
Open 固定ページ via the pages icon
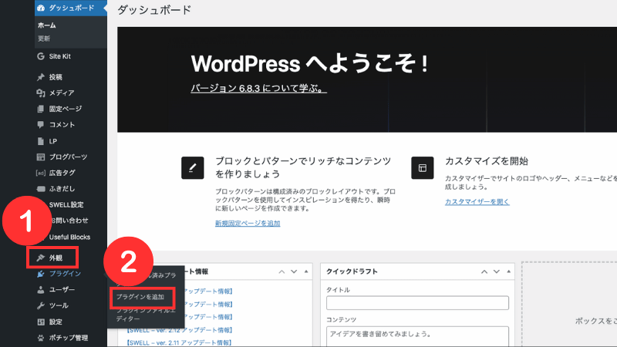[x=41, y=109]
